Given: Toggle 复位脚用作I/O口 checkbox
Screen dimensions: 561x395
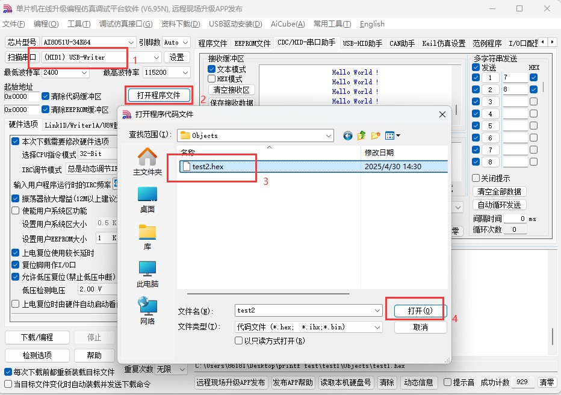Looking at the screenshot, I should (16, 265).
